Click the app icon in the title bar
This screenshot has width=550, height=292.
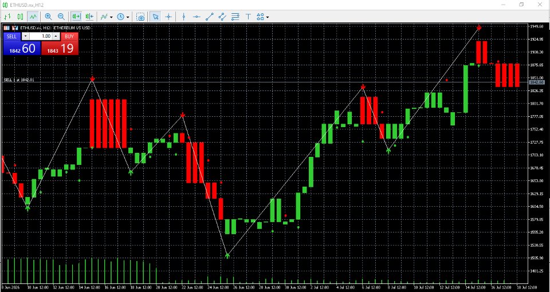5,5
